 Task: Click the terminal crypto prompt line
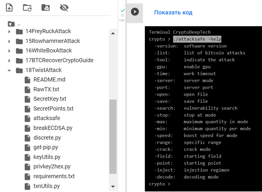click(x=159, y=184)
